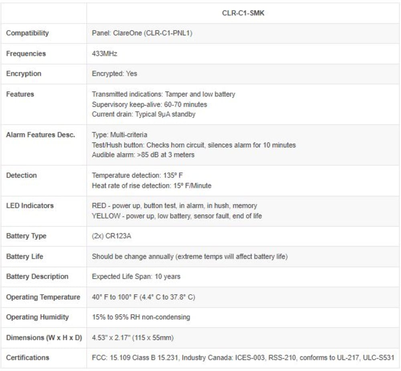Click Expected Life Span: 10 years text
This screenshot has height=371, width=401.
point(136,276)
